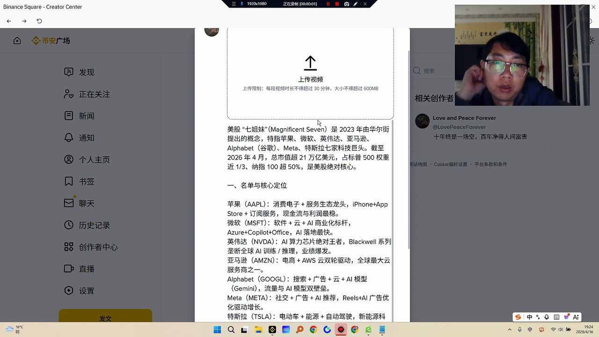Open the Cookie偏好设置 link
Viewport: 599px width, 337px height.
tap(451, 164)
